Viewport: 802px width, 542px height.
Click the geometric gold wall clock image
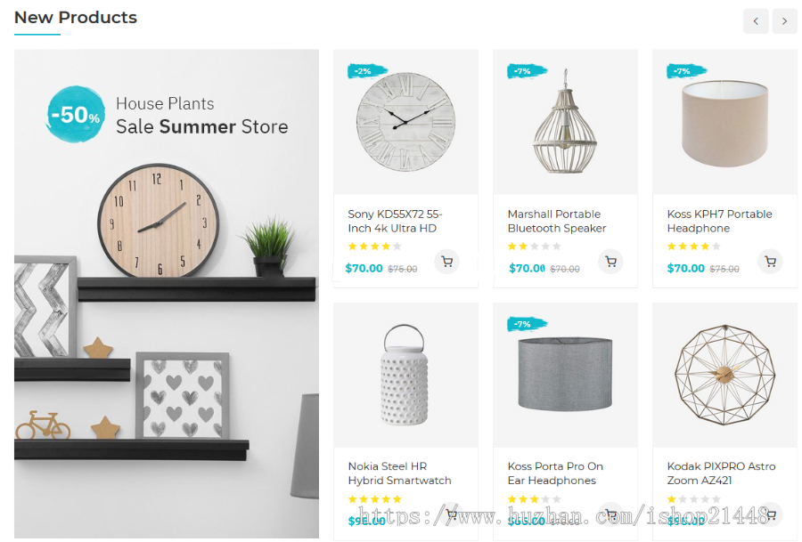point(724,375)
